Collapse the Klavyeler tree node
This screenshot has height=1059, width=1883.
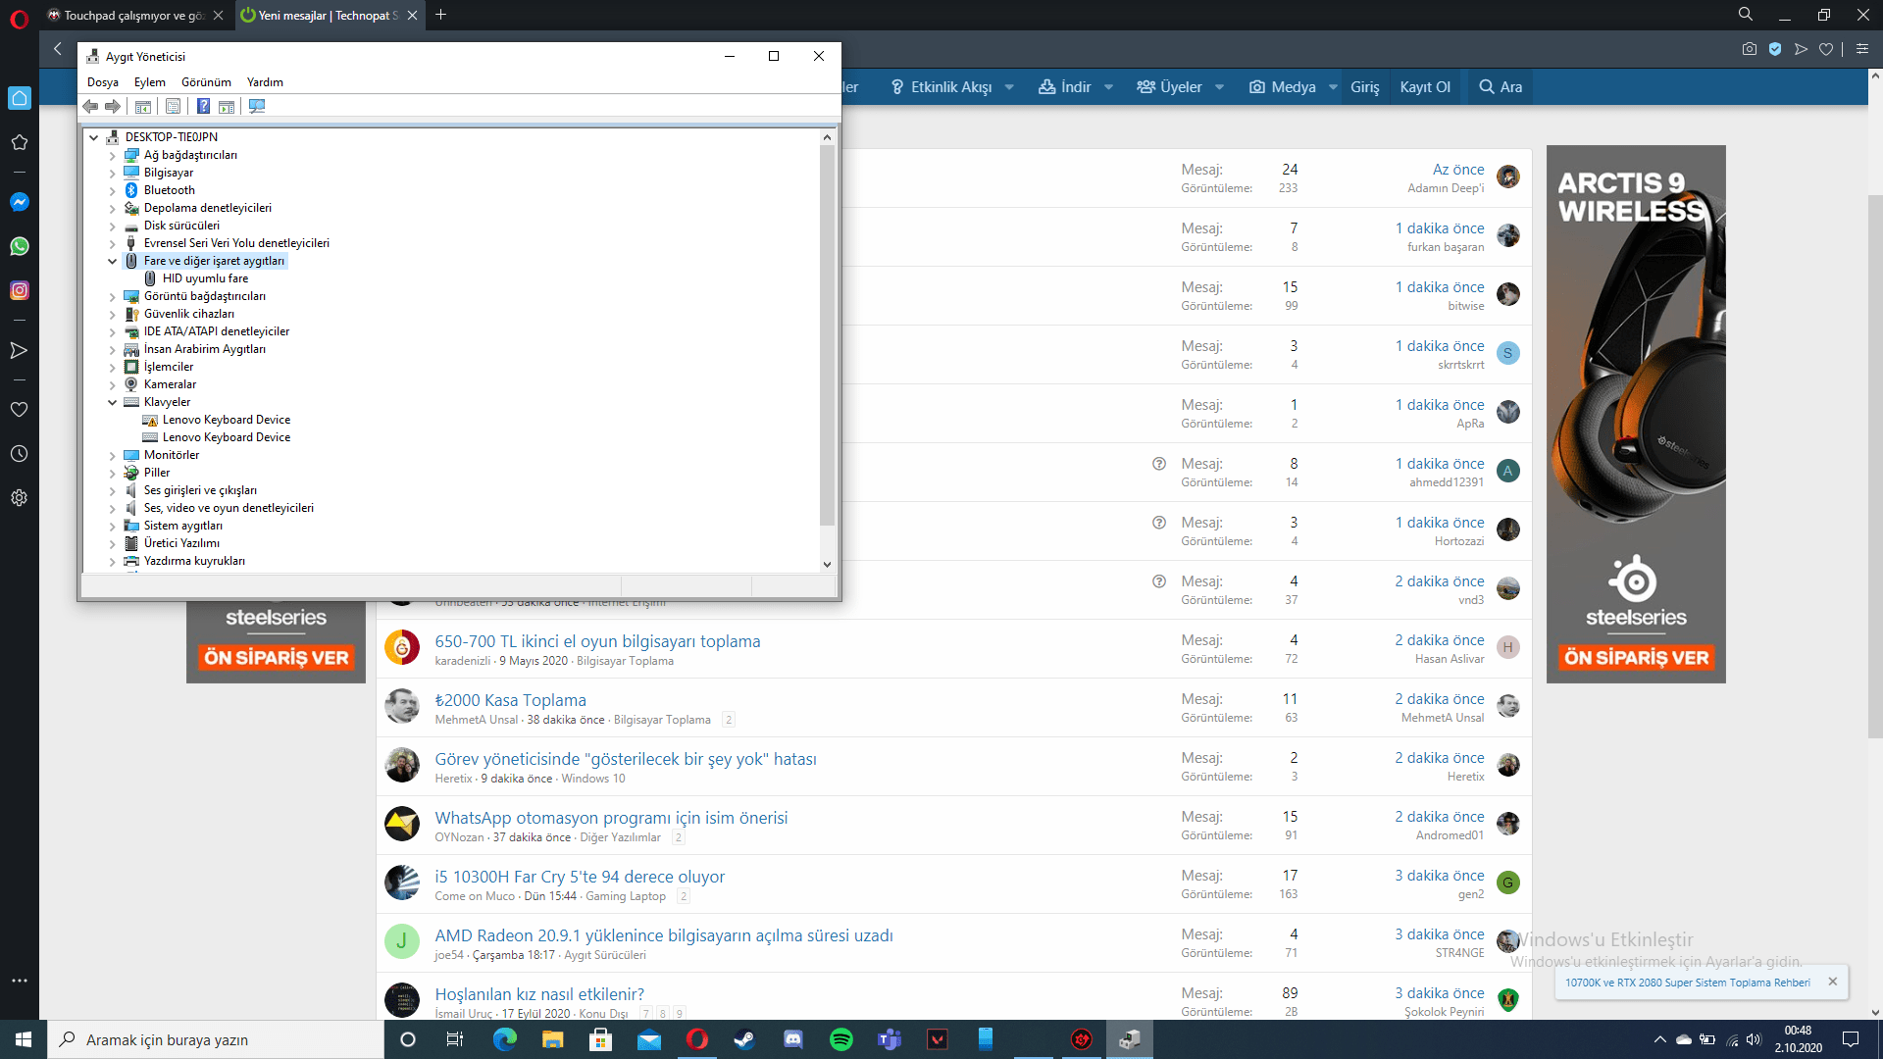point(112,402)
